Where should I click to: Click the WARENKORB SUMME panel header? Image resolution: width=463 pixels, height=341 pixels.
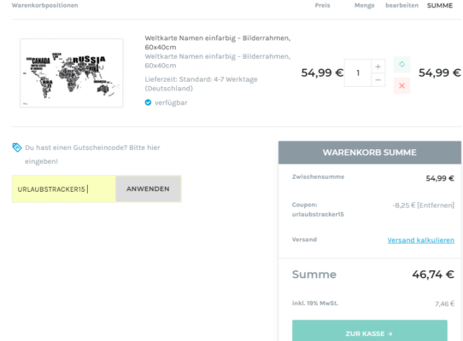pos(369,153)
